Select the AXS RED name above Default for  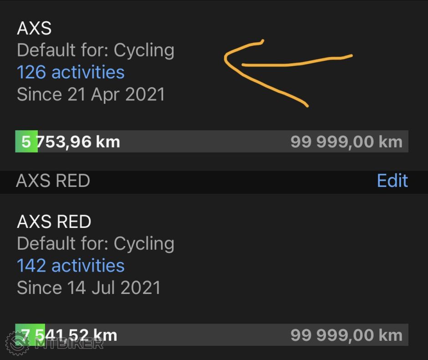[54, 222]
